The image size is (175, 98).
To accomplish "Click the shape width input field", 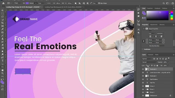I will coord(58,3).
